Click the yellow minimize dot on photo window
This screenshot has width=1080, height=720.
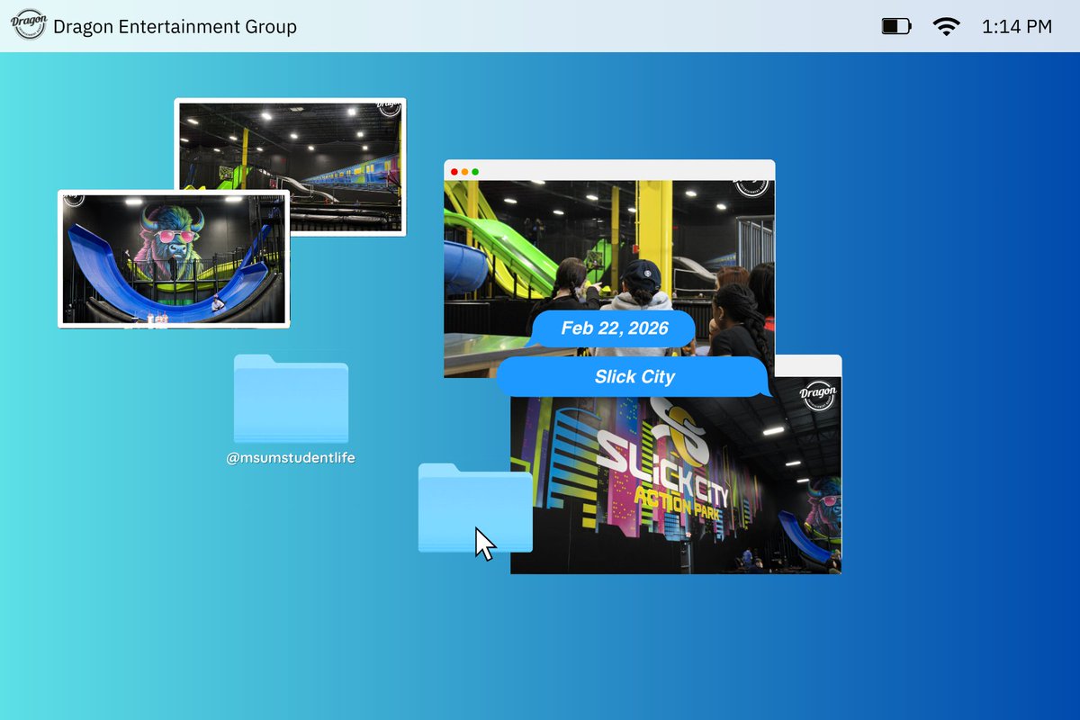point(464,171)
